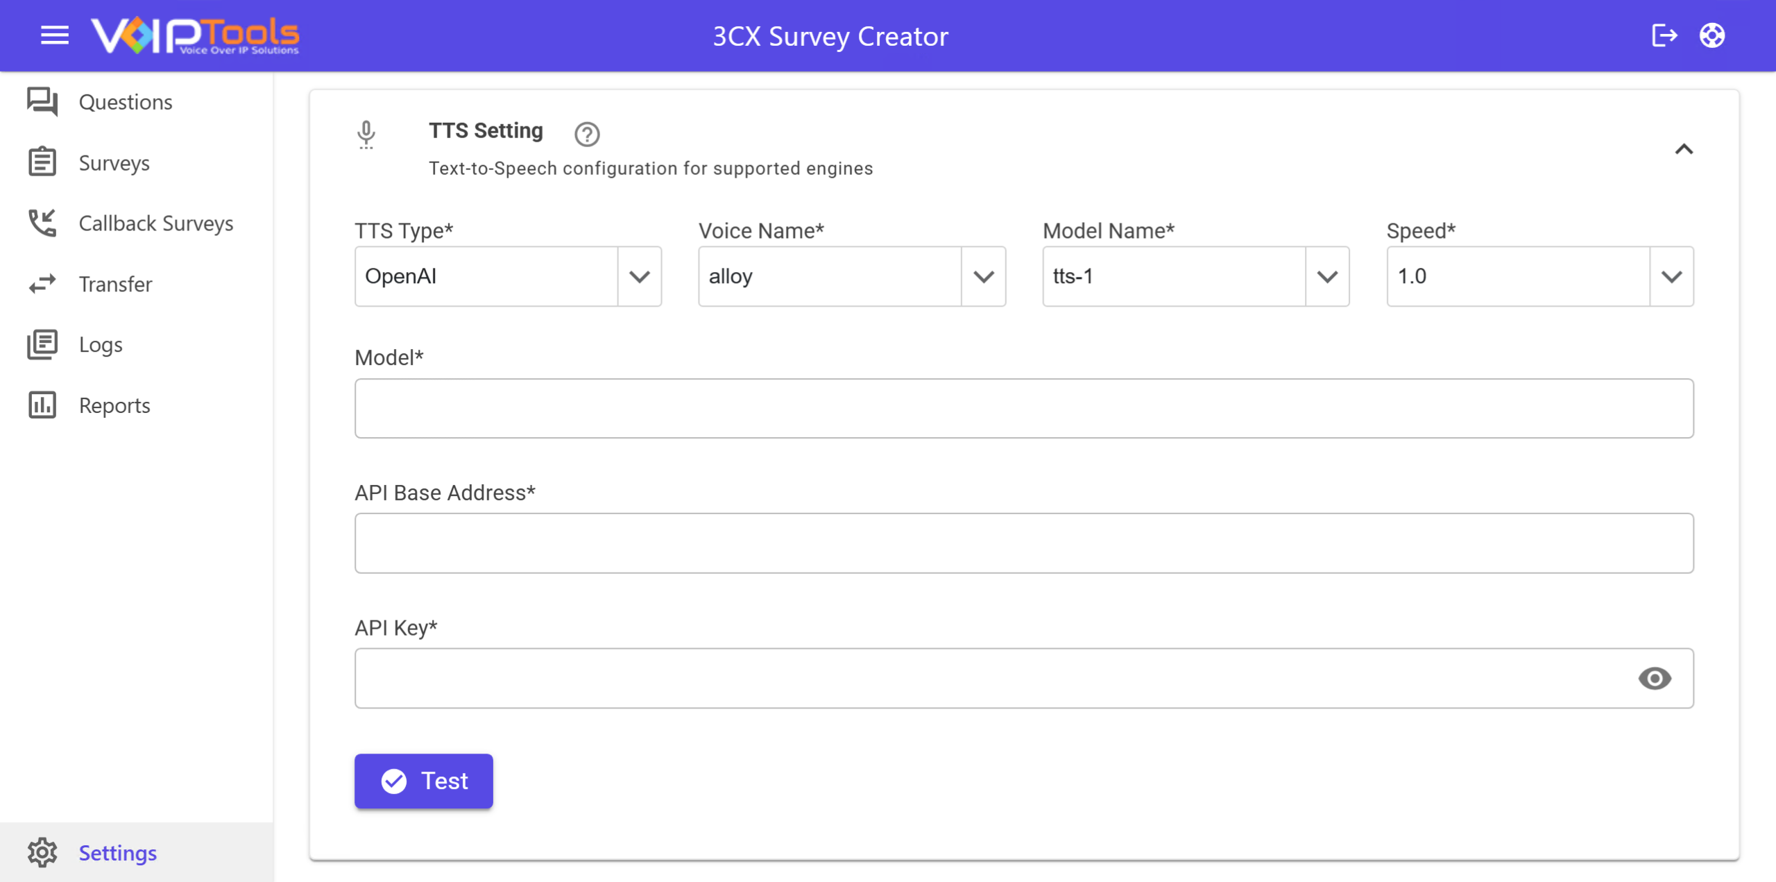1776x882 pixels.
Task: Open the TTS Type dropdown
Action: (x=508, y=276)
